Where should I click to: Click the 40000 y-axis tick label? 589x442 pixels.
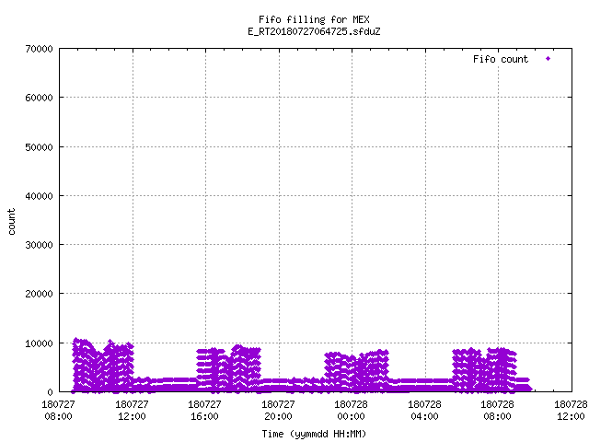point(39,196)
